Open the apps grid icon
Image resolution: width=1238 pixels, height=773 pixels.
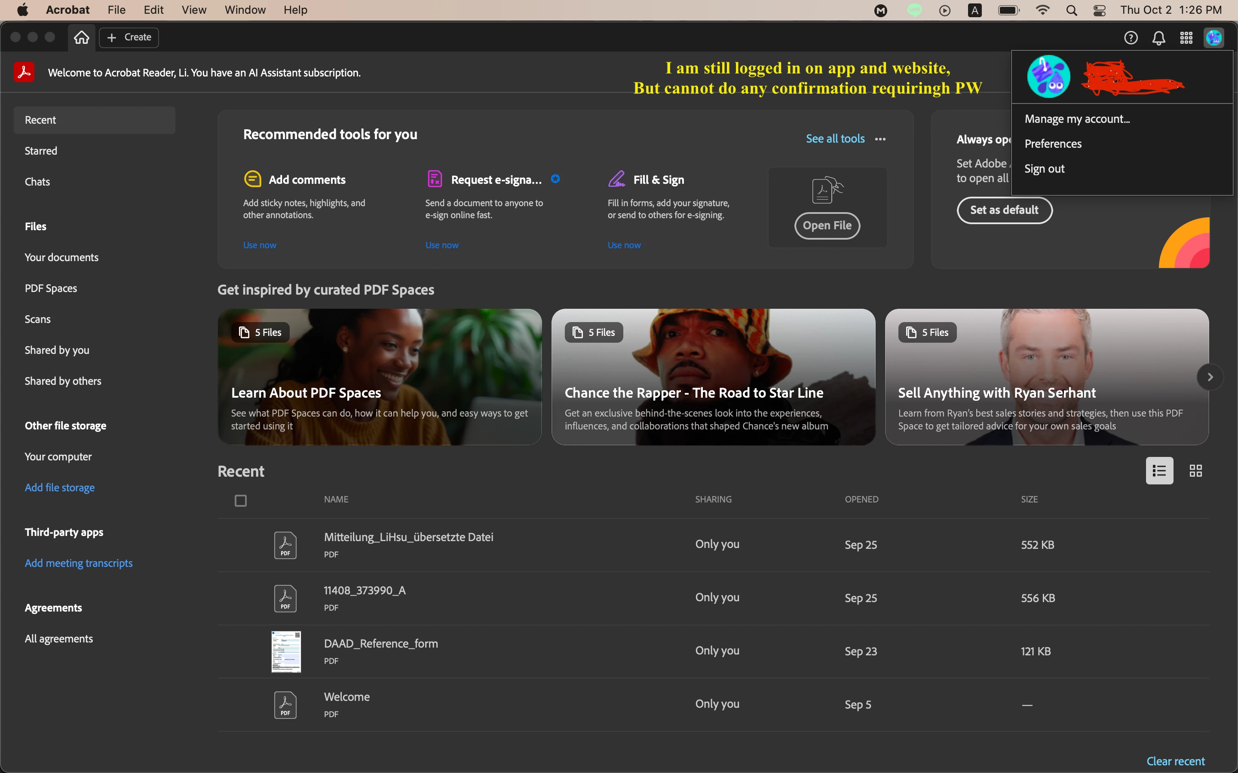point(1186,38)
